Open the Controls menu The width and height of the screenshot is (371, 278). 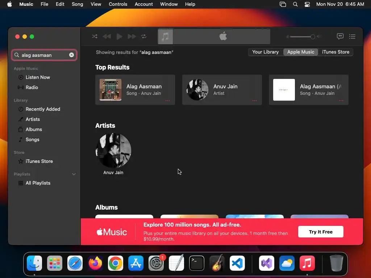tap(118, 4)
